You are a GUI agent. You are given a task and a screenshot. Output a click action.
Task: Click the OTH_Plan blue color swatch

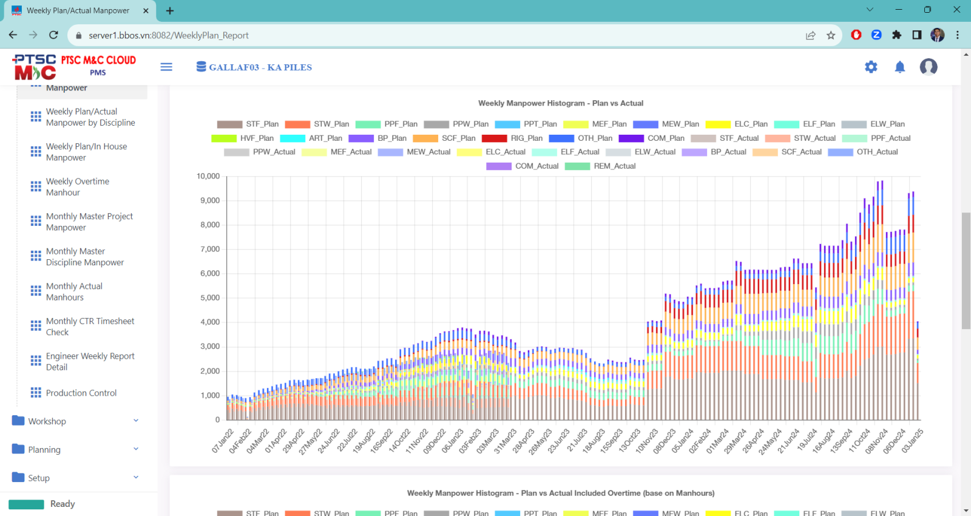(x=561, y=138)
